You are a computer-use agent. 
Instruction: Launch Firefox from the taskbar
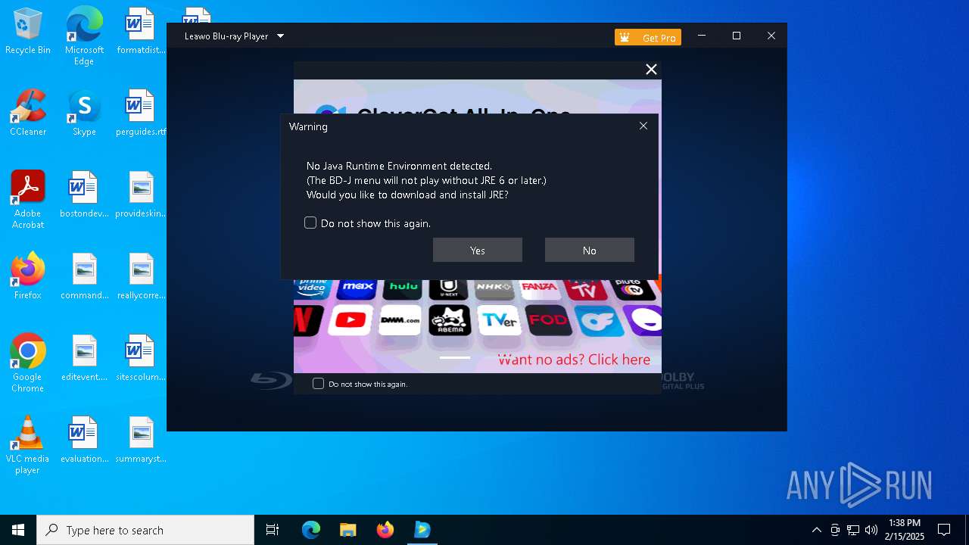pos(385,530)
